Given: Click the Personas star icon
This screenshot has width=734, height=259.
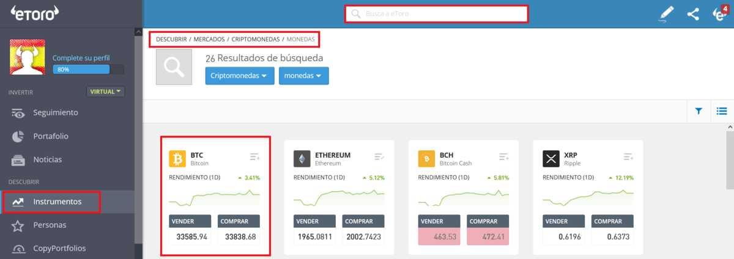Looking at the screenshot, I should pos(18,225).
